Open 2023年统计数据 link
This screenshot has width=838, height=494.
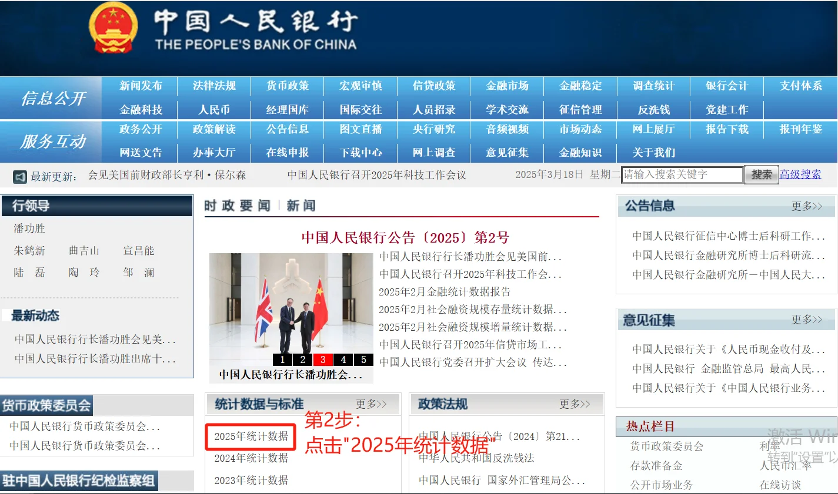pyautogui.click(x=251, y=480)
